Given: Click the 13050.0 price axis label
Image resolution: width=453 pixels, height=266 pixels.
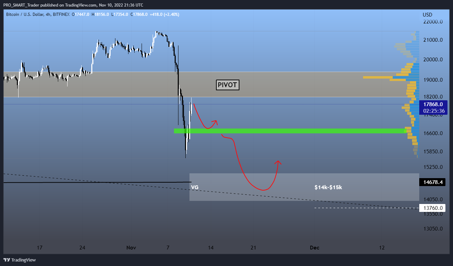Looking at the screenshot, I should point(433,229).
